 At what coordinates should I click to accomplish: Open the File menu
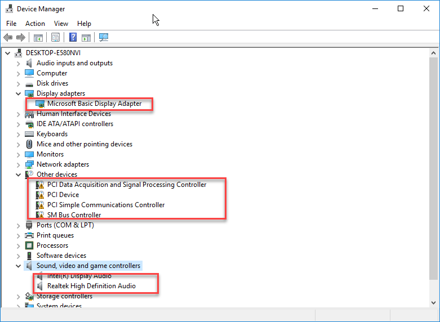11,24
